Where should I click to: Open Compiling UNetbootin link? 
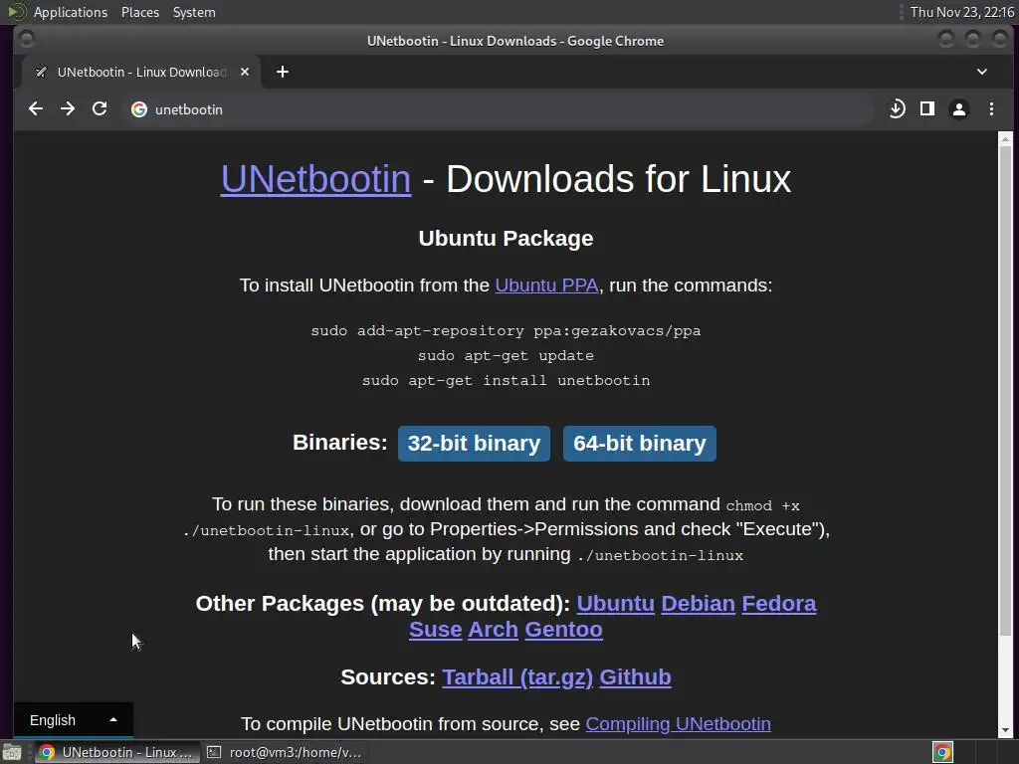[x=678, y=724]
